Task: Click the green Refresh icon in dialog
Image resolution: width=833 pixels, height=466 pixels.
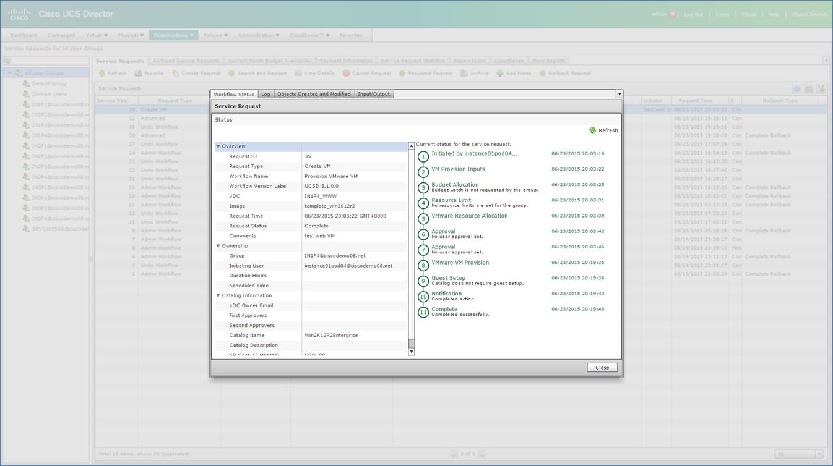Action: pos(592,130)
